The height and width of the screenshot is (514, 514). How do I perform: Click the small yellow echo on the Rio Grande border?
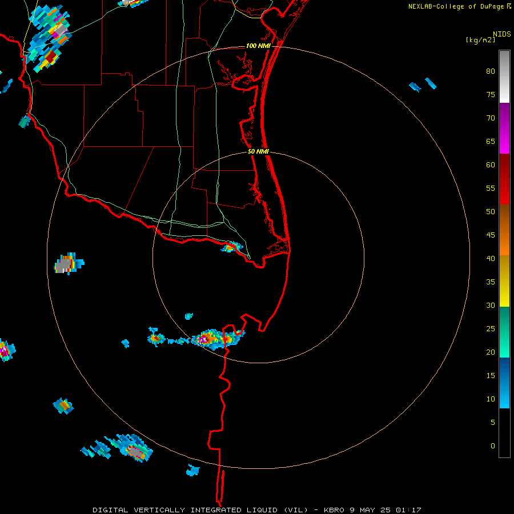click(232, 247)
